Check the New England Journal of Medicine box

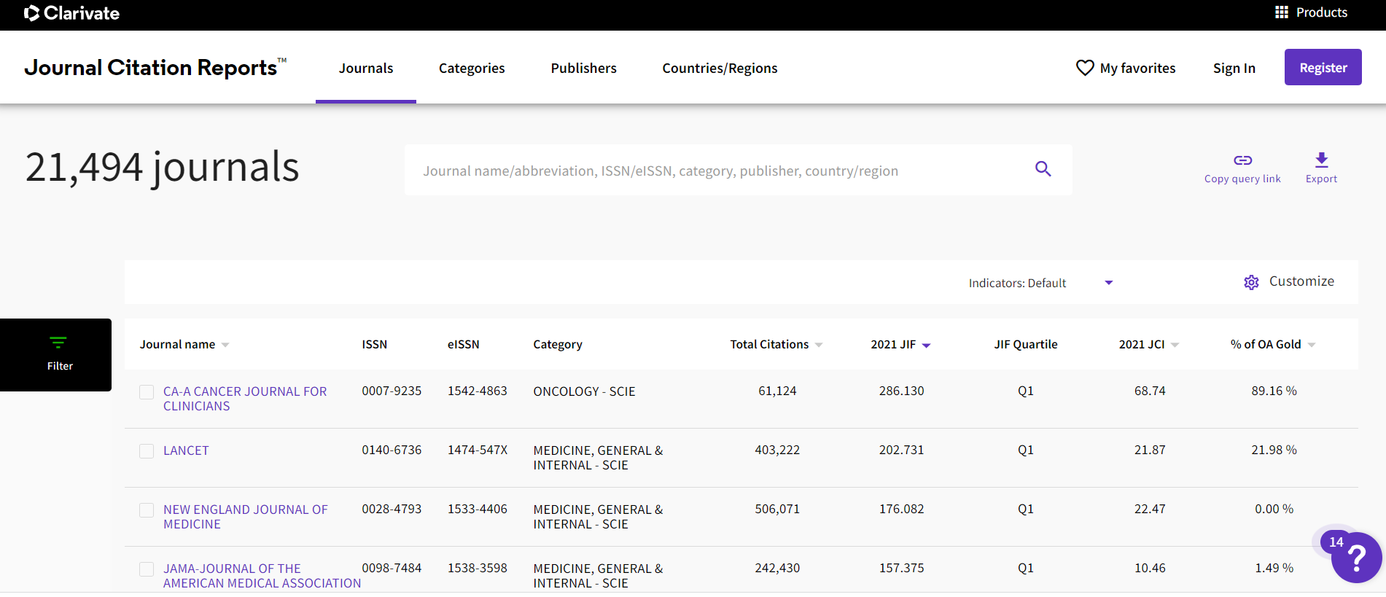tap(147, 510)
